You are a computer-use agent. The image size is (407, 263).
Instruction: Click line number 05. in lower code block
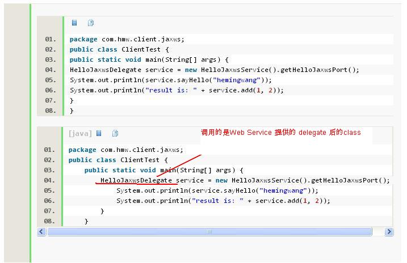click(x=49, y=190)
